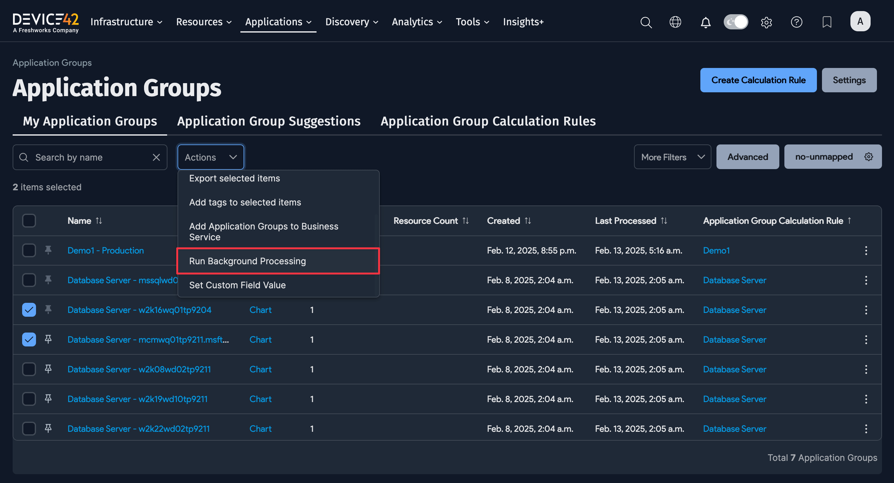Toggle dark mode switch in the header
Screen dimensions: 894x483
[736, 21]
